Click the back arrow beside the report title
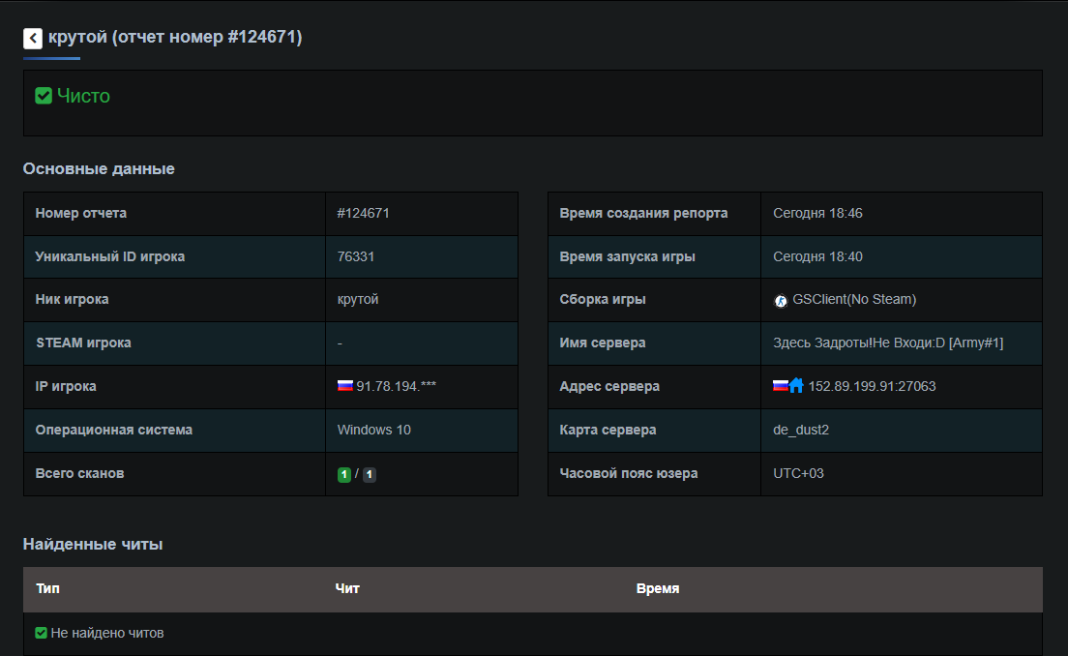The image size is (1068, 656). point(33,38)
